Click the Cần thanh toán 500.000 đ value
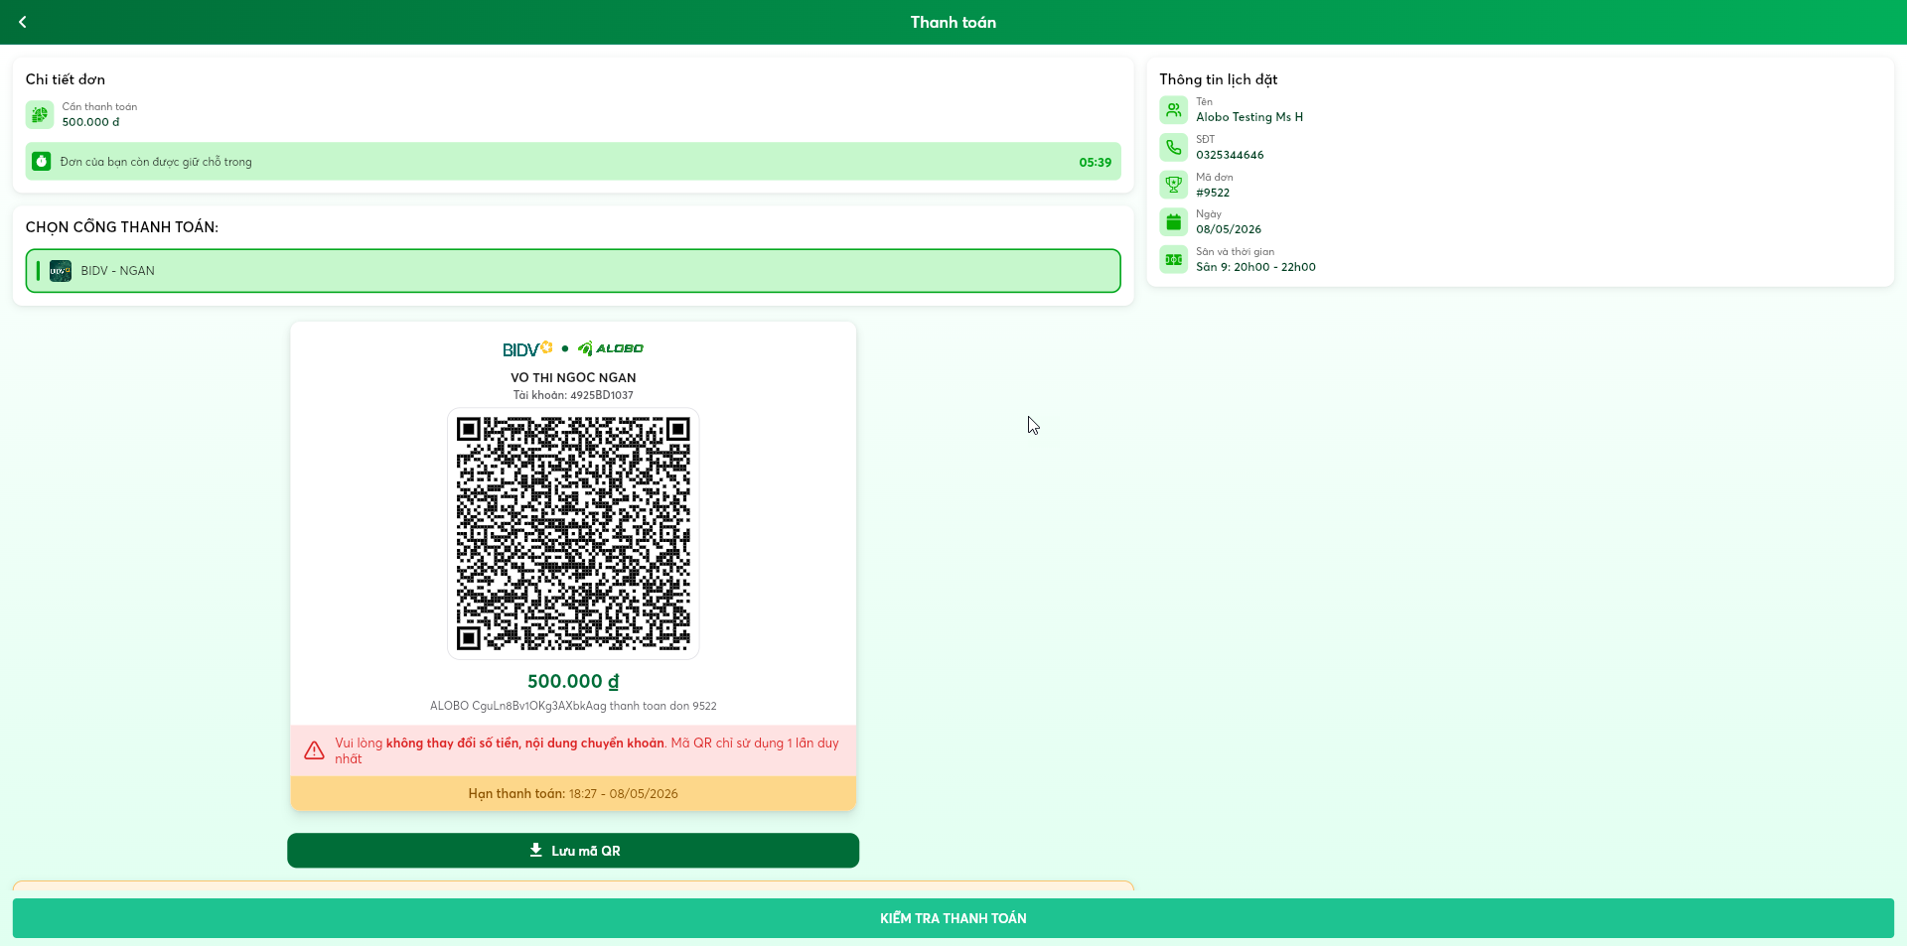This screenshot has height=946, width=1907. click(x=90, y=122)
